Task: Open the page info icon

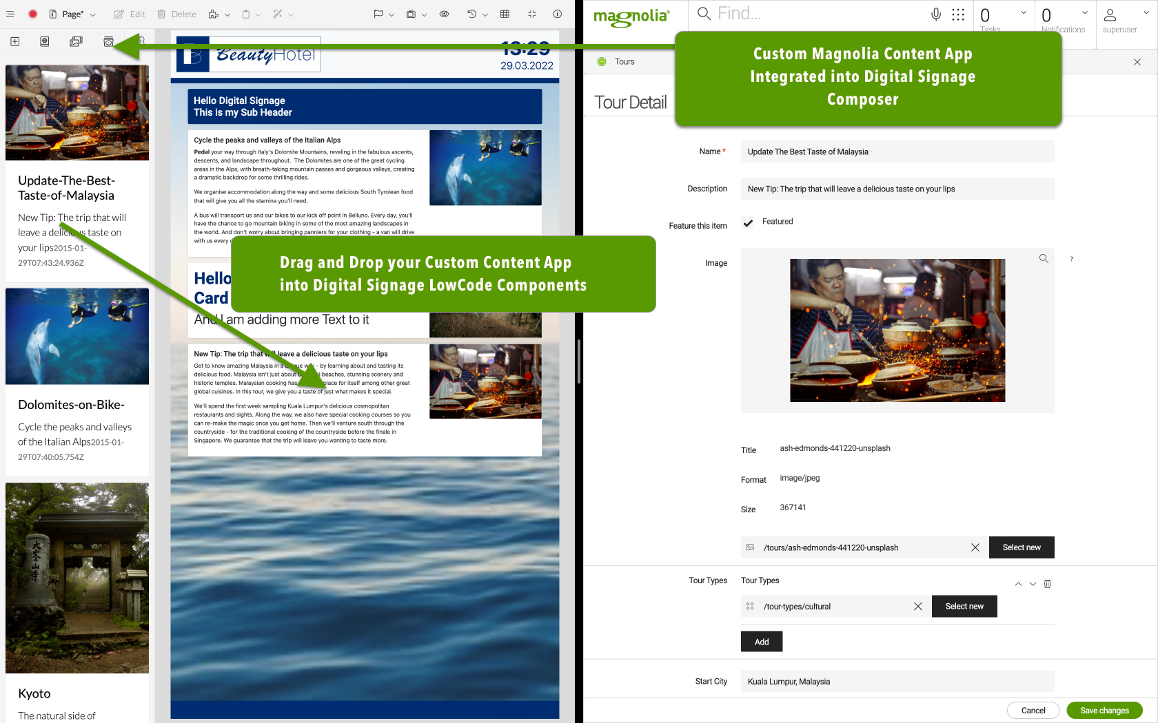Action: (557, 14)
